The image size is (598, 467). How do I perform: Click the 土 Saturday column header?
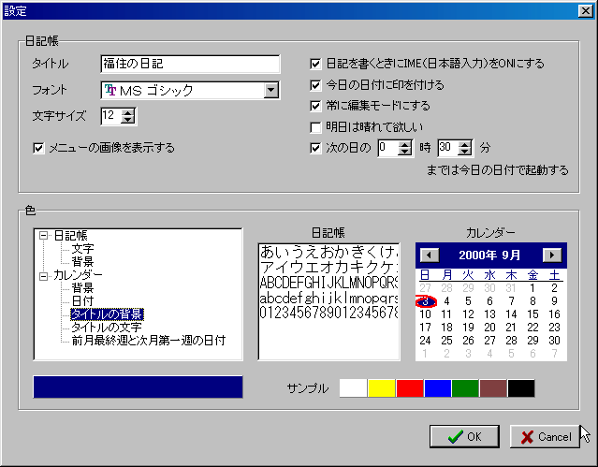[x=555, y=275]
